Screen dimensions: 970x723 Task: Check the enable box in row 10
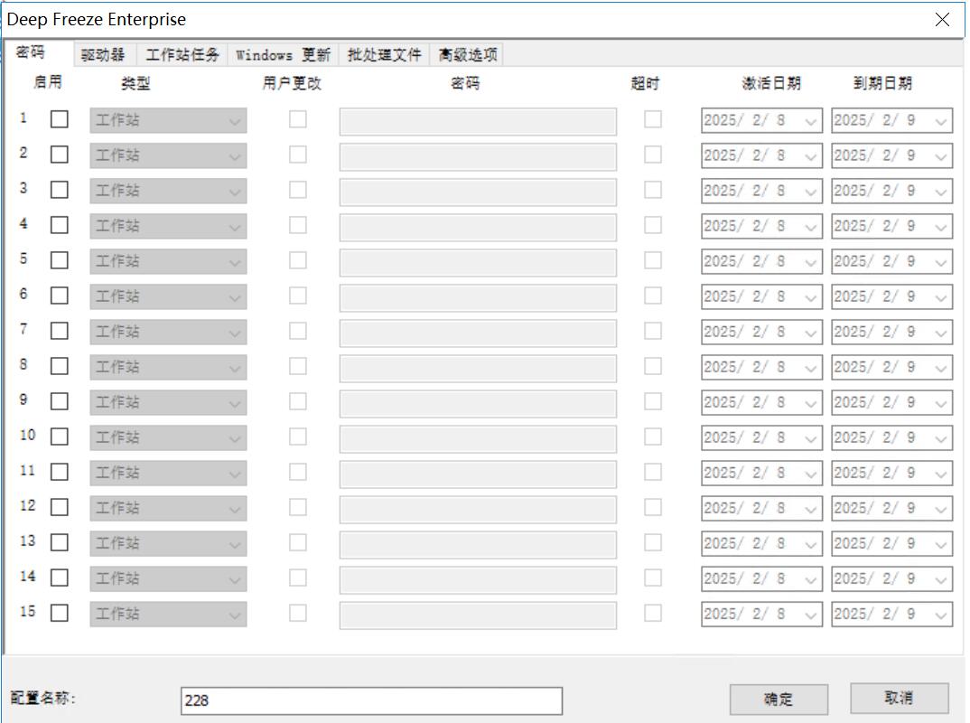(60, 437)
